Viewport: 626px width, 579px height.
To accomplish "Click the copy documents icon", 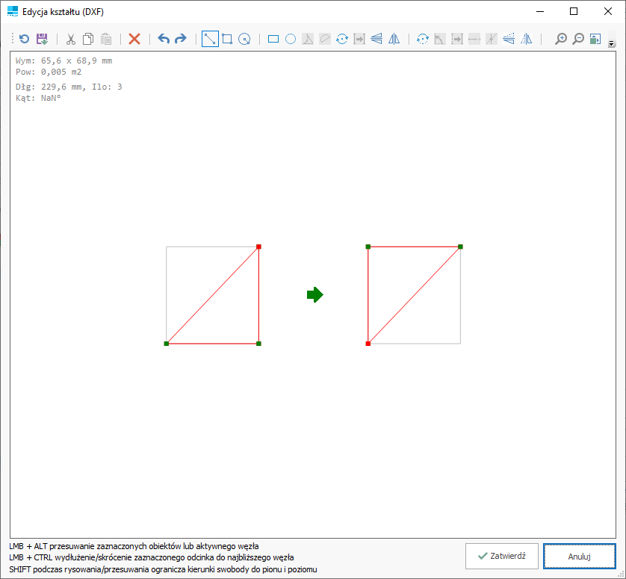I will click(x=88, y=39).
